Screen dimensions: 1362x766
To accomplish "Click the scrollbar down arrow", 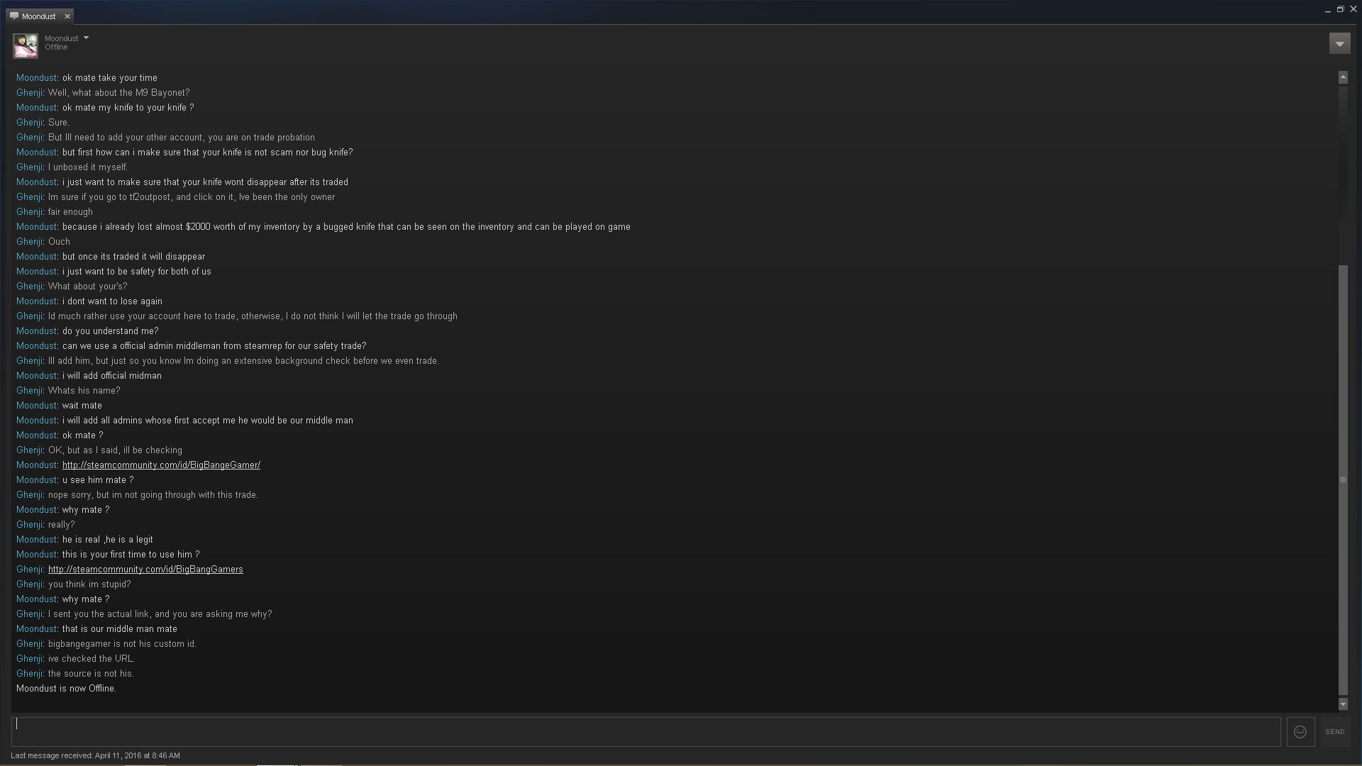I will (x=1343, y=704).
